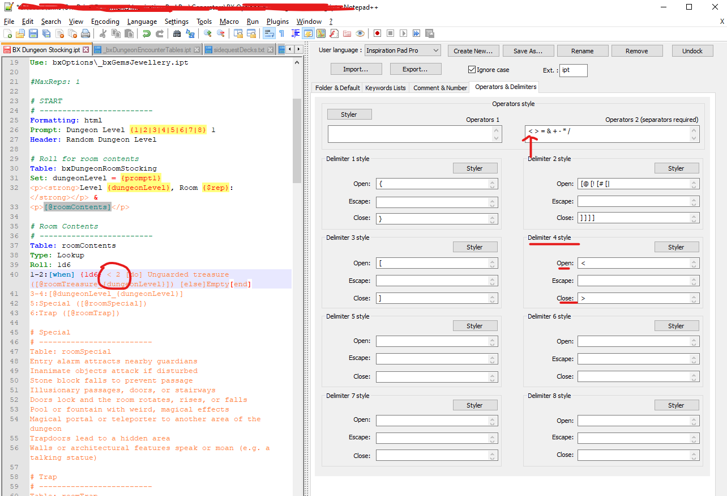Toggle the Ignore case checkbox

(472, 70)
